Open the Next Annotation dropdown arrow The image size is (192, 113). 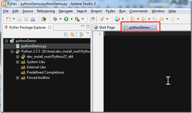(x=138, y=19)
